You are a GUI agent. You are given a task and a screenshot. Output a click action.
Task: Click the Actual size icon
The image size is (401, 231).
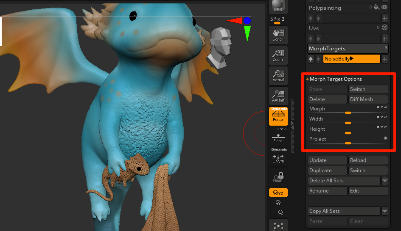[x=278, y=76]
